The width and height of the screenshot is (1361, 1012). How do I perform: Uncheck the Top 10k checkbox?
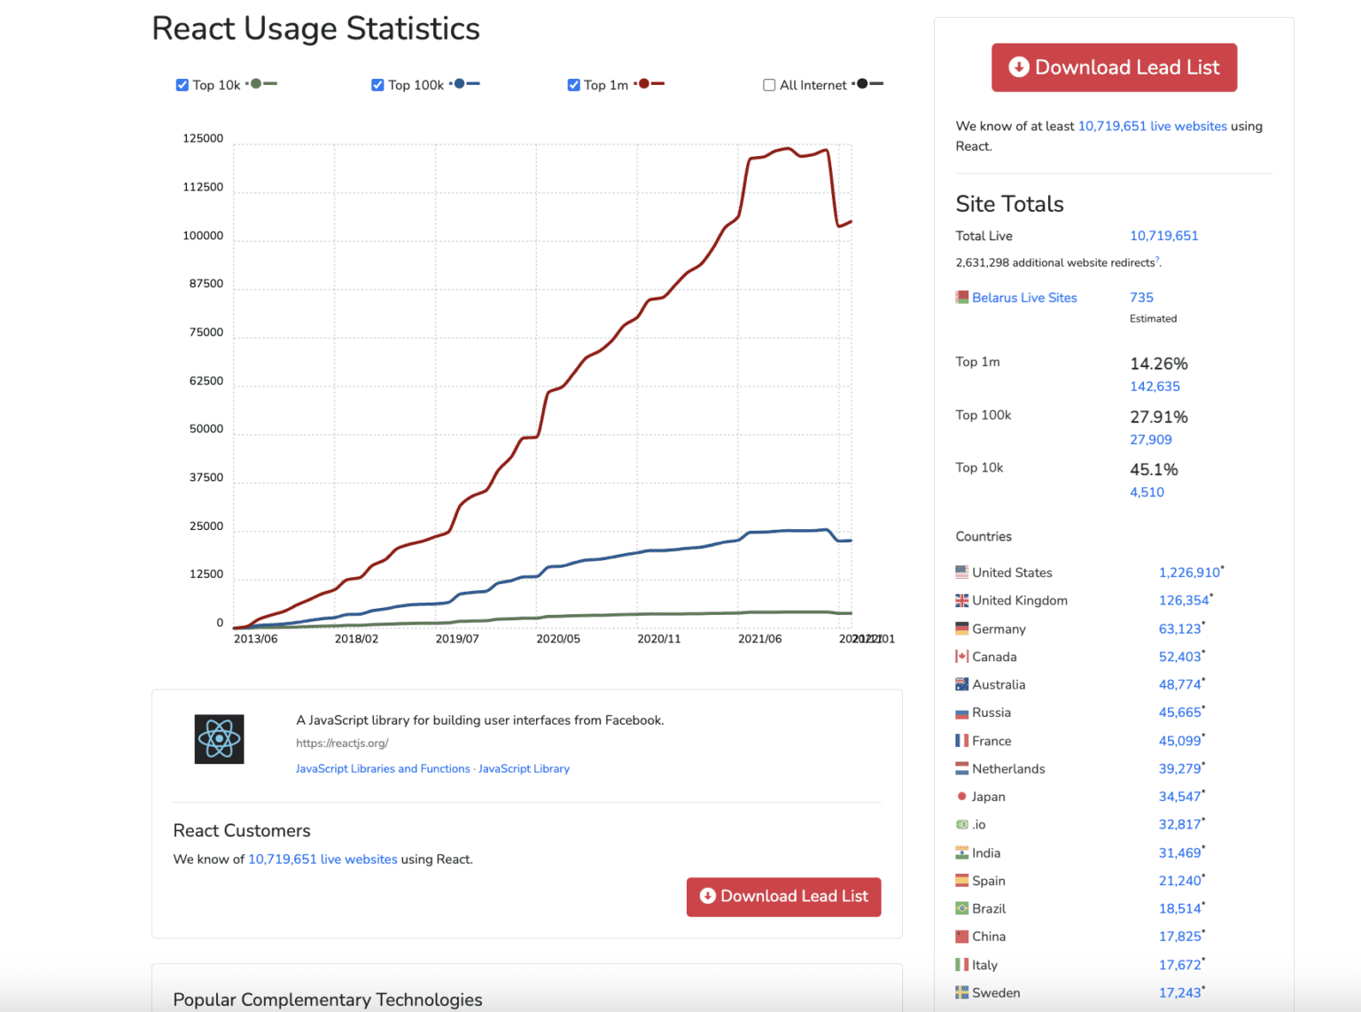(182, 84)
